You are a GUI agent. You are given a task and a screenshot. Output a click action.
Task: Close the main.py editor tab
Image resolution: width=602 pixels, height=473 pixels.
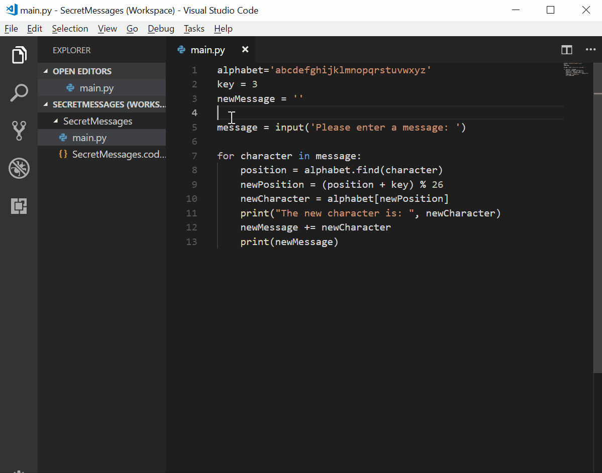(245, 50)
